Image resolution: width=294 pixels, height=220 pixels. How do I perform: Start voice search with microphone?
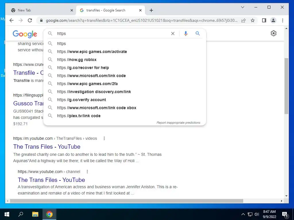point(186,34)
